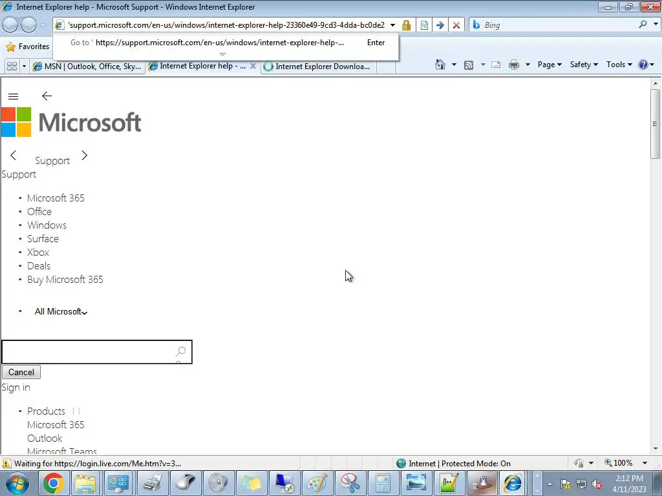Click the Microsoft logo
Screen dimensions: 662x496
click(x=71, y=122)
